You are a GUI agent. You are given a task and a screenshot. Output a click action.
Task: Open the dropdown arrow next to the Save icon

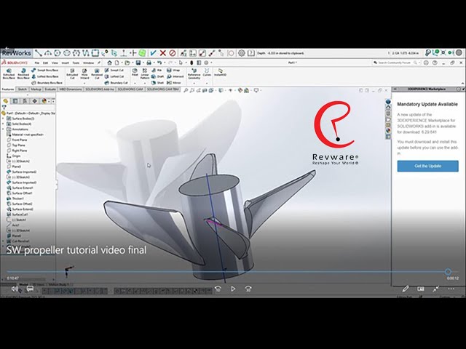143,63
